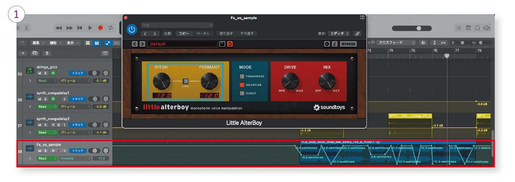Click the add track plus button
515x182 pixels.
[23, 53]
